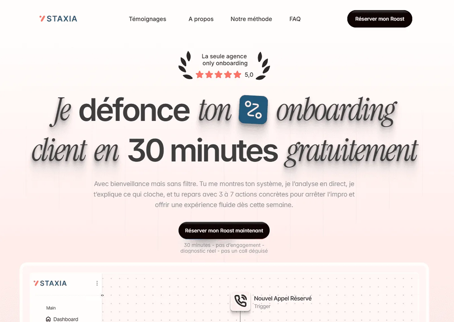Click the left laurel wreath icon
The width and height of the screenshot is (454, 322).
[186, 65]
